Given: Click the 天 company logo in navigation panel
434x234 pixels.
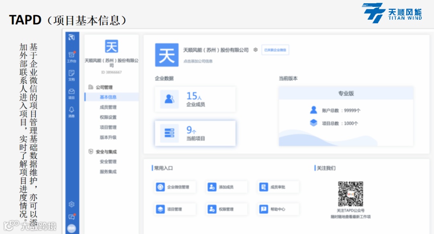Looking at the screenshot, I should click(x=111, y=46).
